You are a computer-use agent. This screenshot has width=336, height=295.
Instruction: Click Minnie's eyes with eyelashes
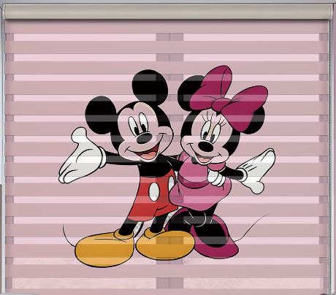(x=211, y=129)
